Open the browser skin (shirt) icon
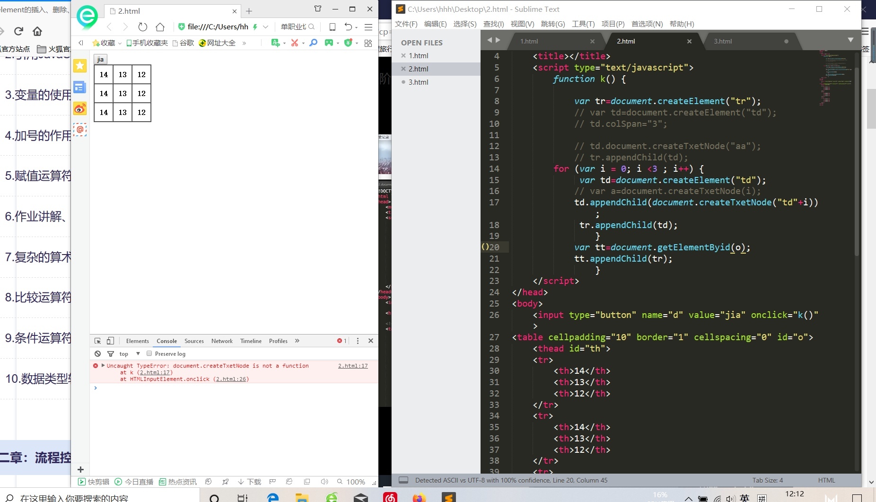Viewport: 876px width, 502px height. click(318, 9)
